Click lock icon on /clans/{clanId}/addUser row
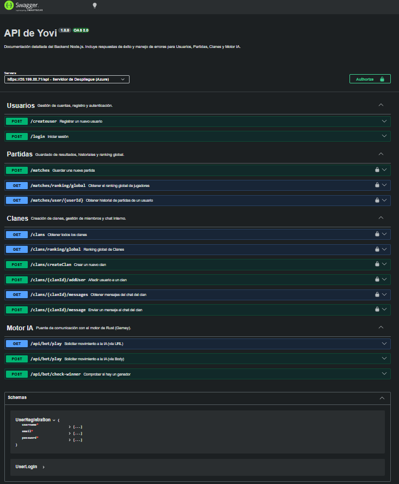 click(377, 280)
